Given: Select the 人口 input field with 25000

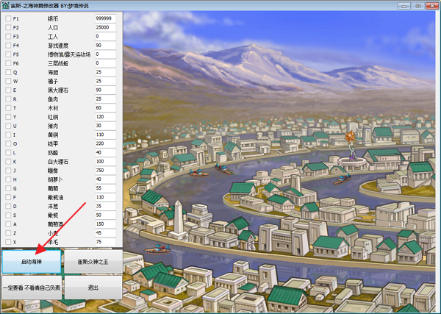Looking at the screenshot, I should coord(105,27).
